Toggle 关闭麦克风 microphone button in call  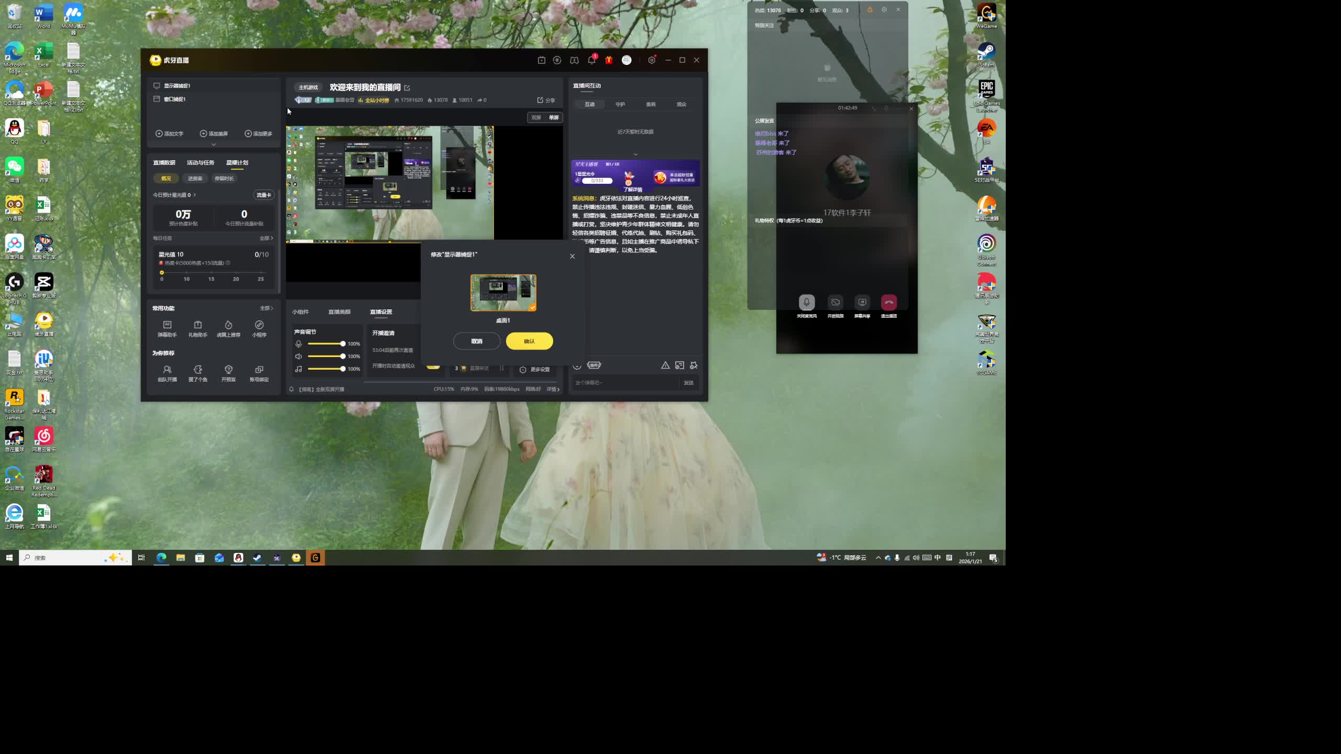click(x=806, y=302)
